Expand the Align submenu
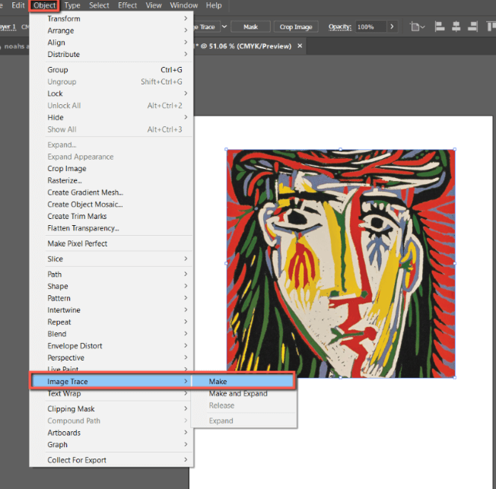Screen dimensions: 496x489 click(x=111, y=43)
